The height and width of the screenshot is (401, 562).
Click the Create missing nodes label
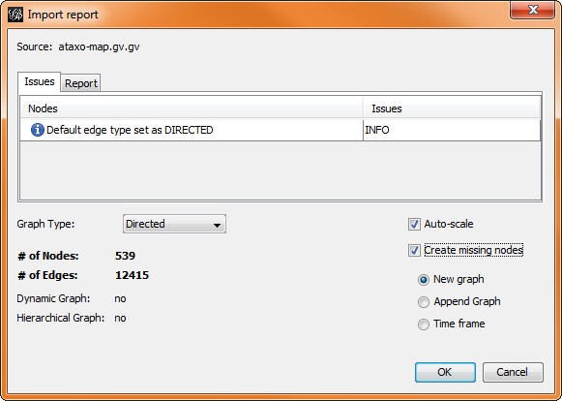pos(473,250)
